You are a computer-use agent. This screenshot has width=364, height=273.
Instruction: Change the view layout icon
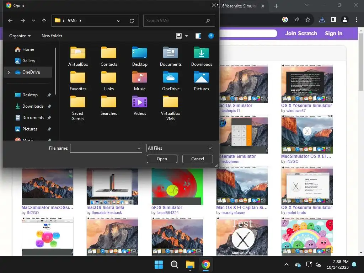click(178, 36)
